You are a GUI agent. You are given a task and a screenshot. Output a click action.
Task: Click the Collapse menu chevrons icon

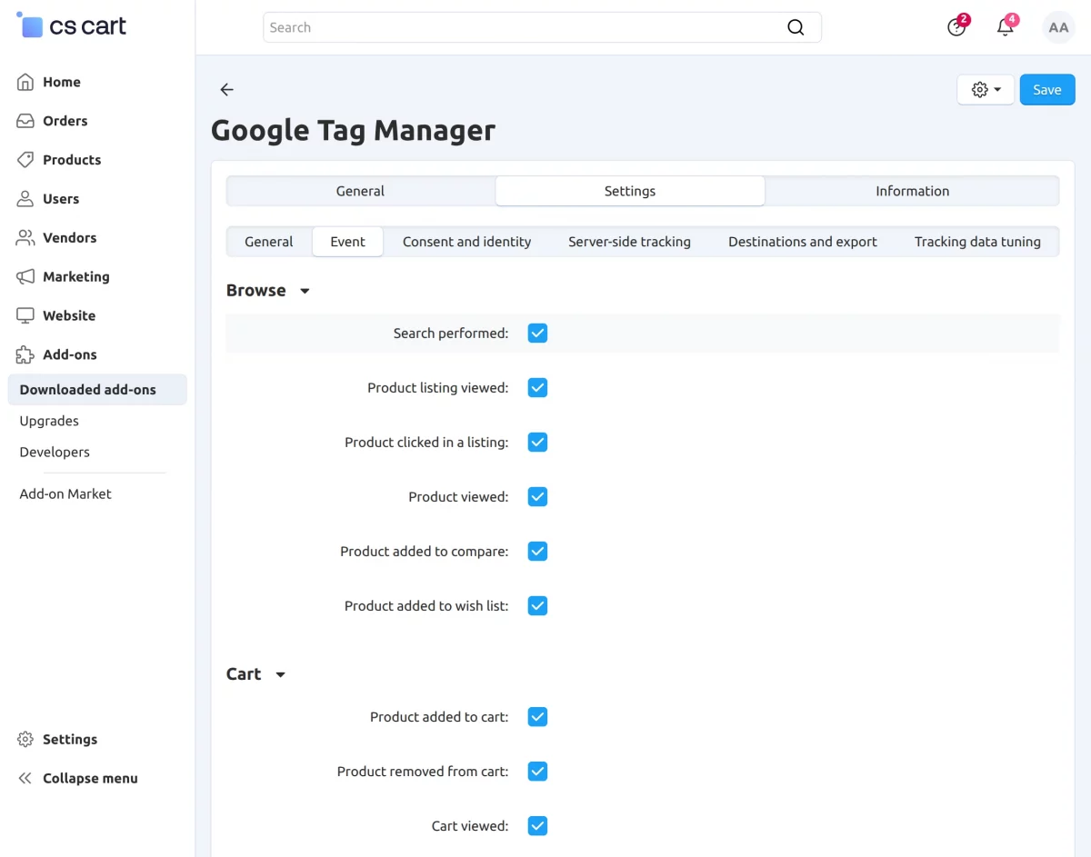pos(25,779)
